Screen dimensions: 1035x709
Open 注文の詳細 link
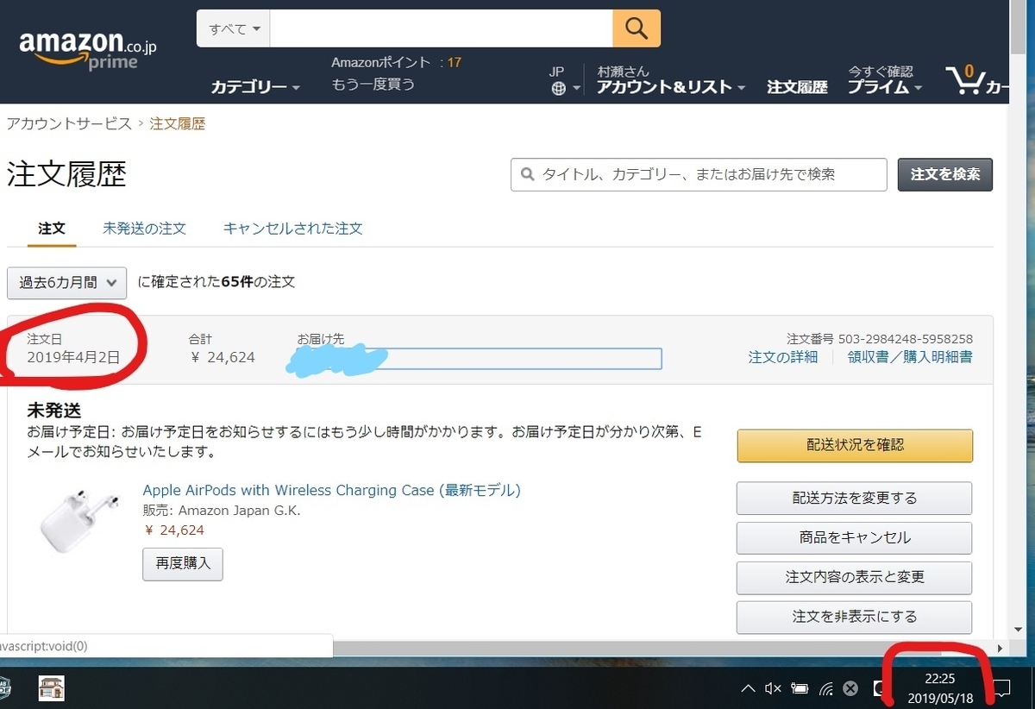[783, 357]
